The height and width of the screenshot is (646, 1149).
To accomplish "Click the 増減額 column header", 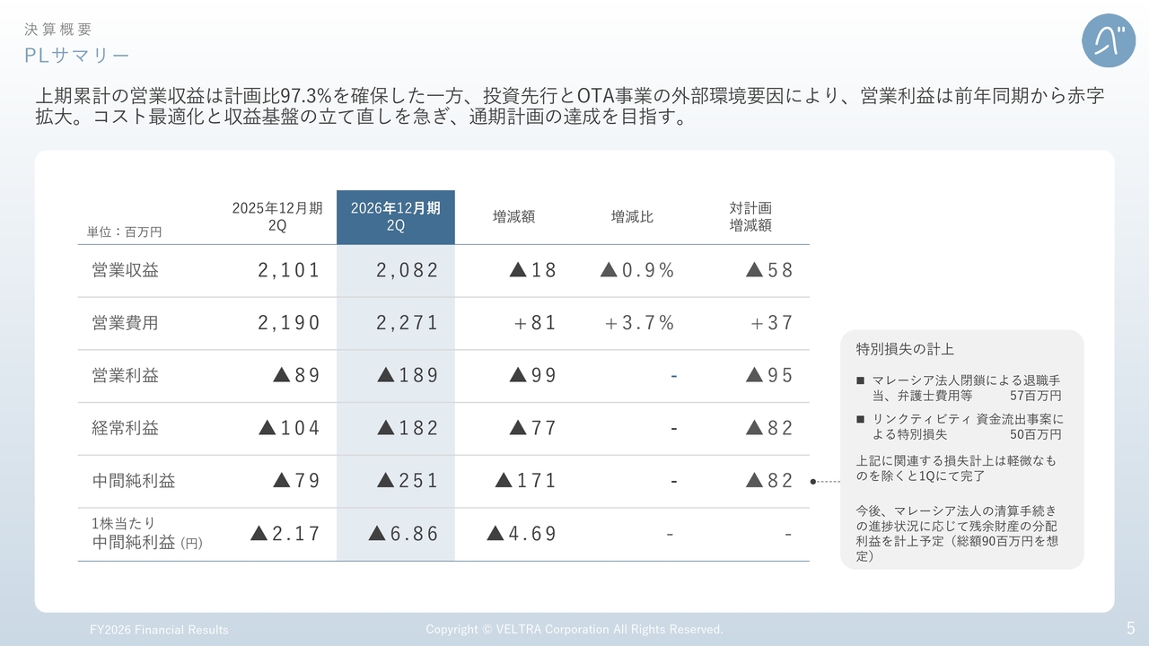I will 513,217.
